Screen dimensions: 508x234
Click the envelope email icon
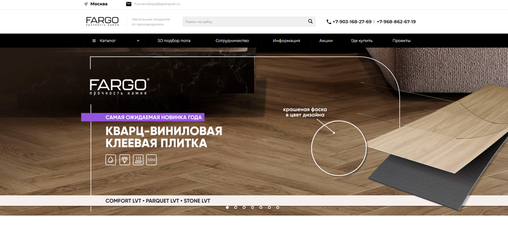coord(128,4)
